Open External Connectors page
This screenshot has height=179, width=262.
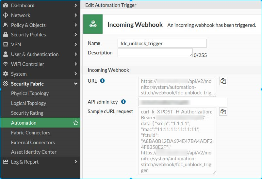tap(33, 143)
